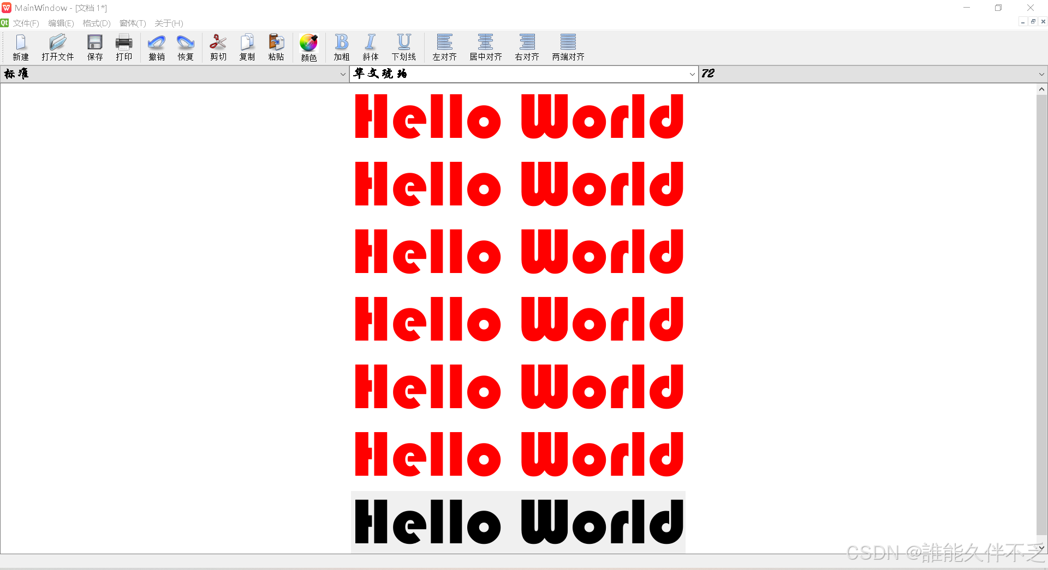
Task: Click the MainWindow title bar app icon
Action: (7, 8)
